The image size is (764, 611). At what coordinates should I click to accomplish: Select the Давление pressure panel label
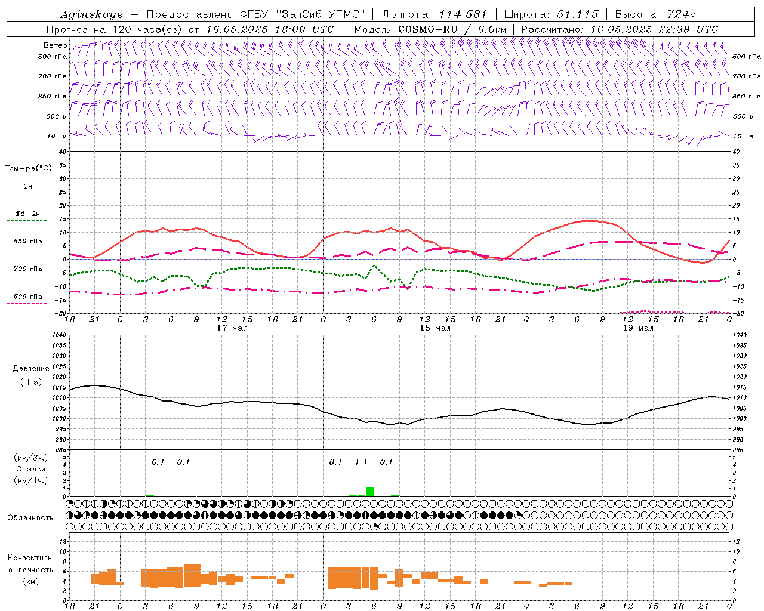(31, 369)
